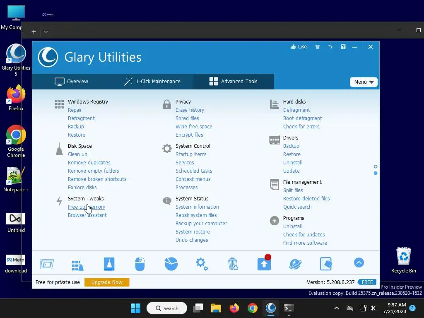Image resolution: width=424 pixels, height=318 pixels.
Task: Click the Programs disc icon
Action: click(275, 221)
